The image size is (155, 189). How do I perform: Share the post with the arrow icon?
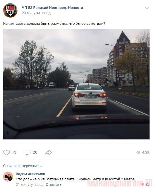tap(49, 152)
